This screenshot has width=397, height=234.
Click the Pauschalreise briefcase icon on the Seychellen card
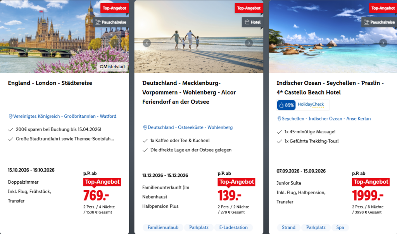pos(366,22)
